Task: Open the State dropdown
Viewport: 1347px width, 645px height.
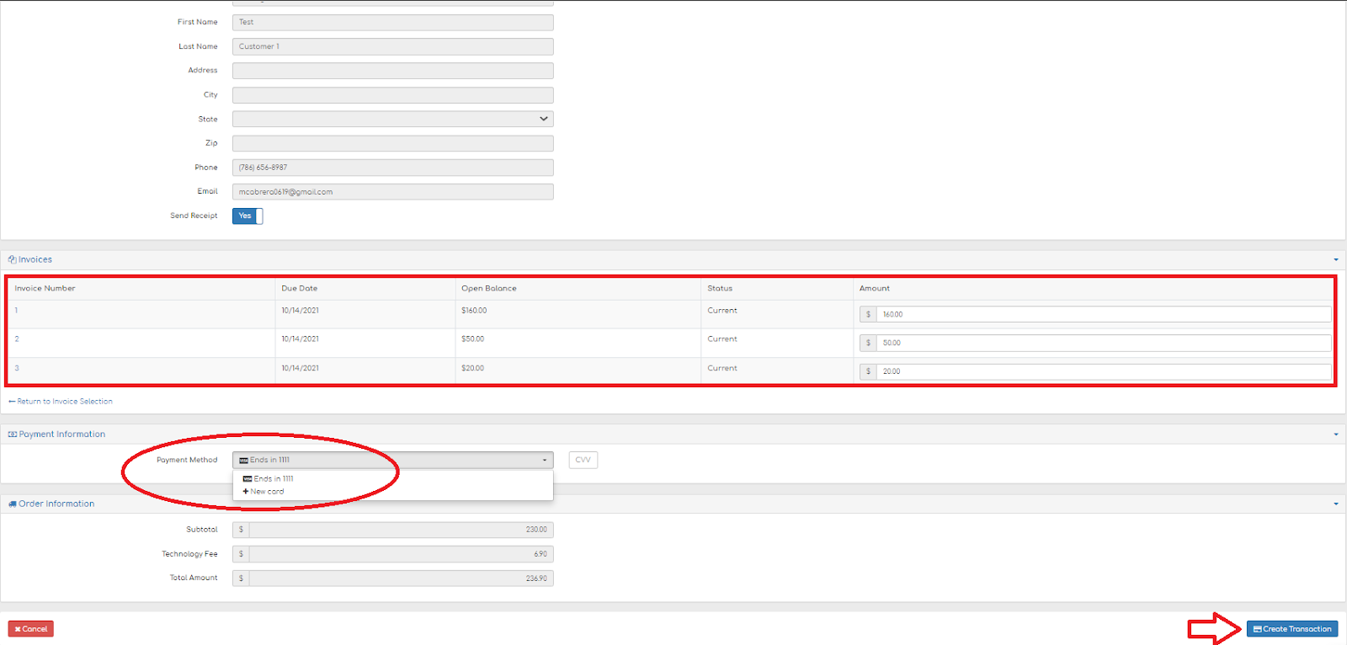Action: pyautogui.click(x=392, y=119)
